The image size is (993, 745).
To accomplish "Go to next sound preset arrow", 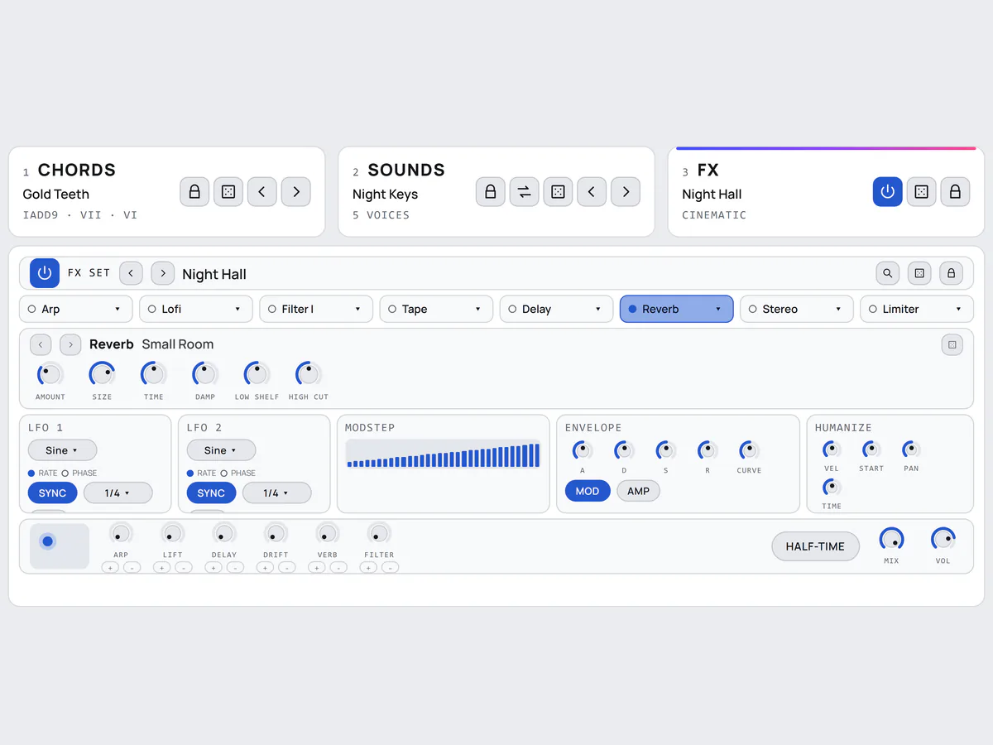I will (626, 192).
